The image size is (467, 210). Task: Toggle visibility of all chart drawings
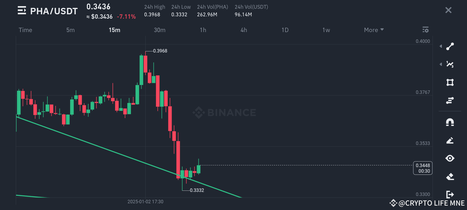(450, 158)
